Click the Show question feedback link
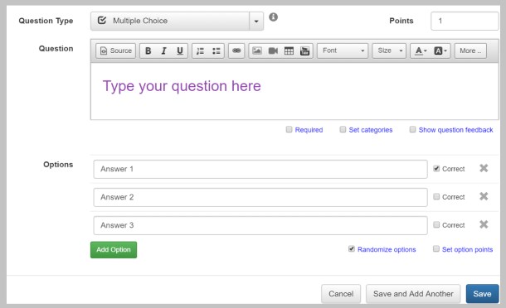The image size is (506, 308). click(455, 130)
